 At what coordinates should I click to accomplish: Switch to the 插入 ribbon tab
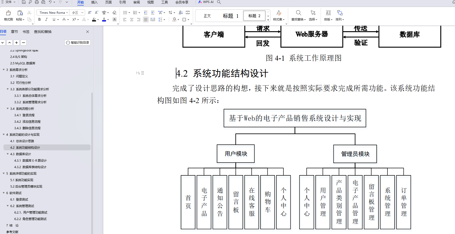point(94,2)
